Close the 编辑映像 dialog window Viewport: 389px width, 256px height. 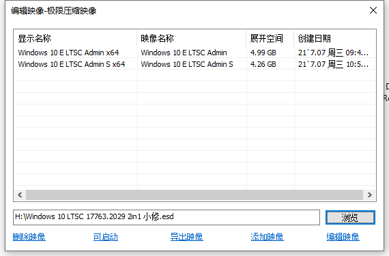coord(373,10)
